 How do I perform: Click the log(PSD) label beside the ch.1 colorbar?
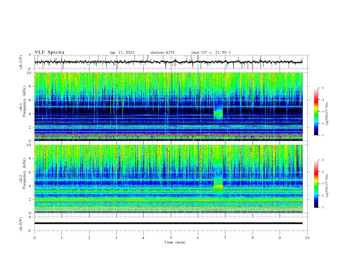328,113
